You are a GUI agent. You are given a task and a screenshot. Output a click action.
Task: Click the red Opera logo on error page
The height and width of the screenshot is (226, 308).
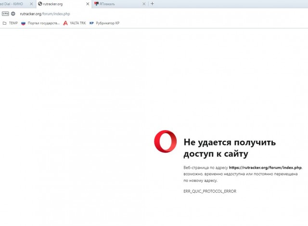(x=166, y=141)
